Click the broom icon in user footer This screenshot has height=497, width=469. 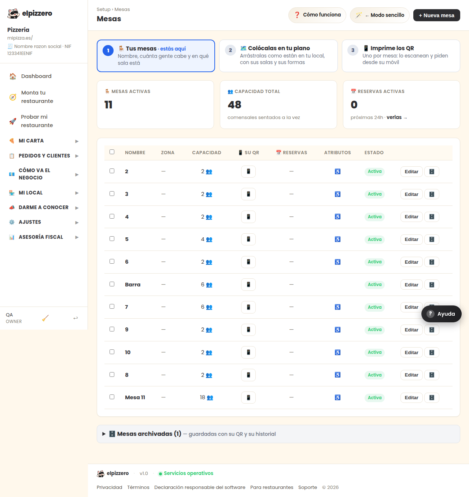coord(45,318)
